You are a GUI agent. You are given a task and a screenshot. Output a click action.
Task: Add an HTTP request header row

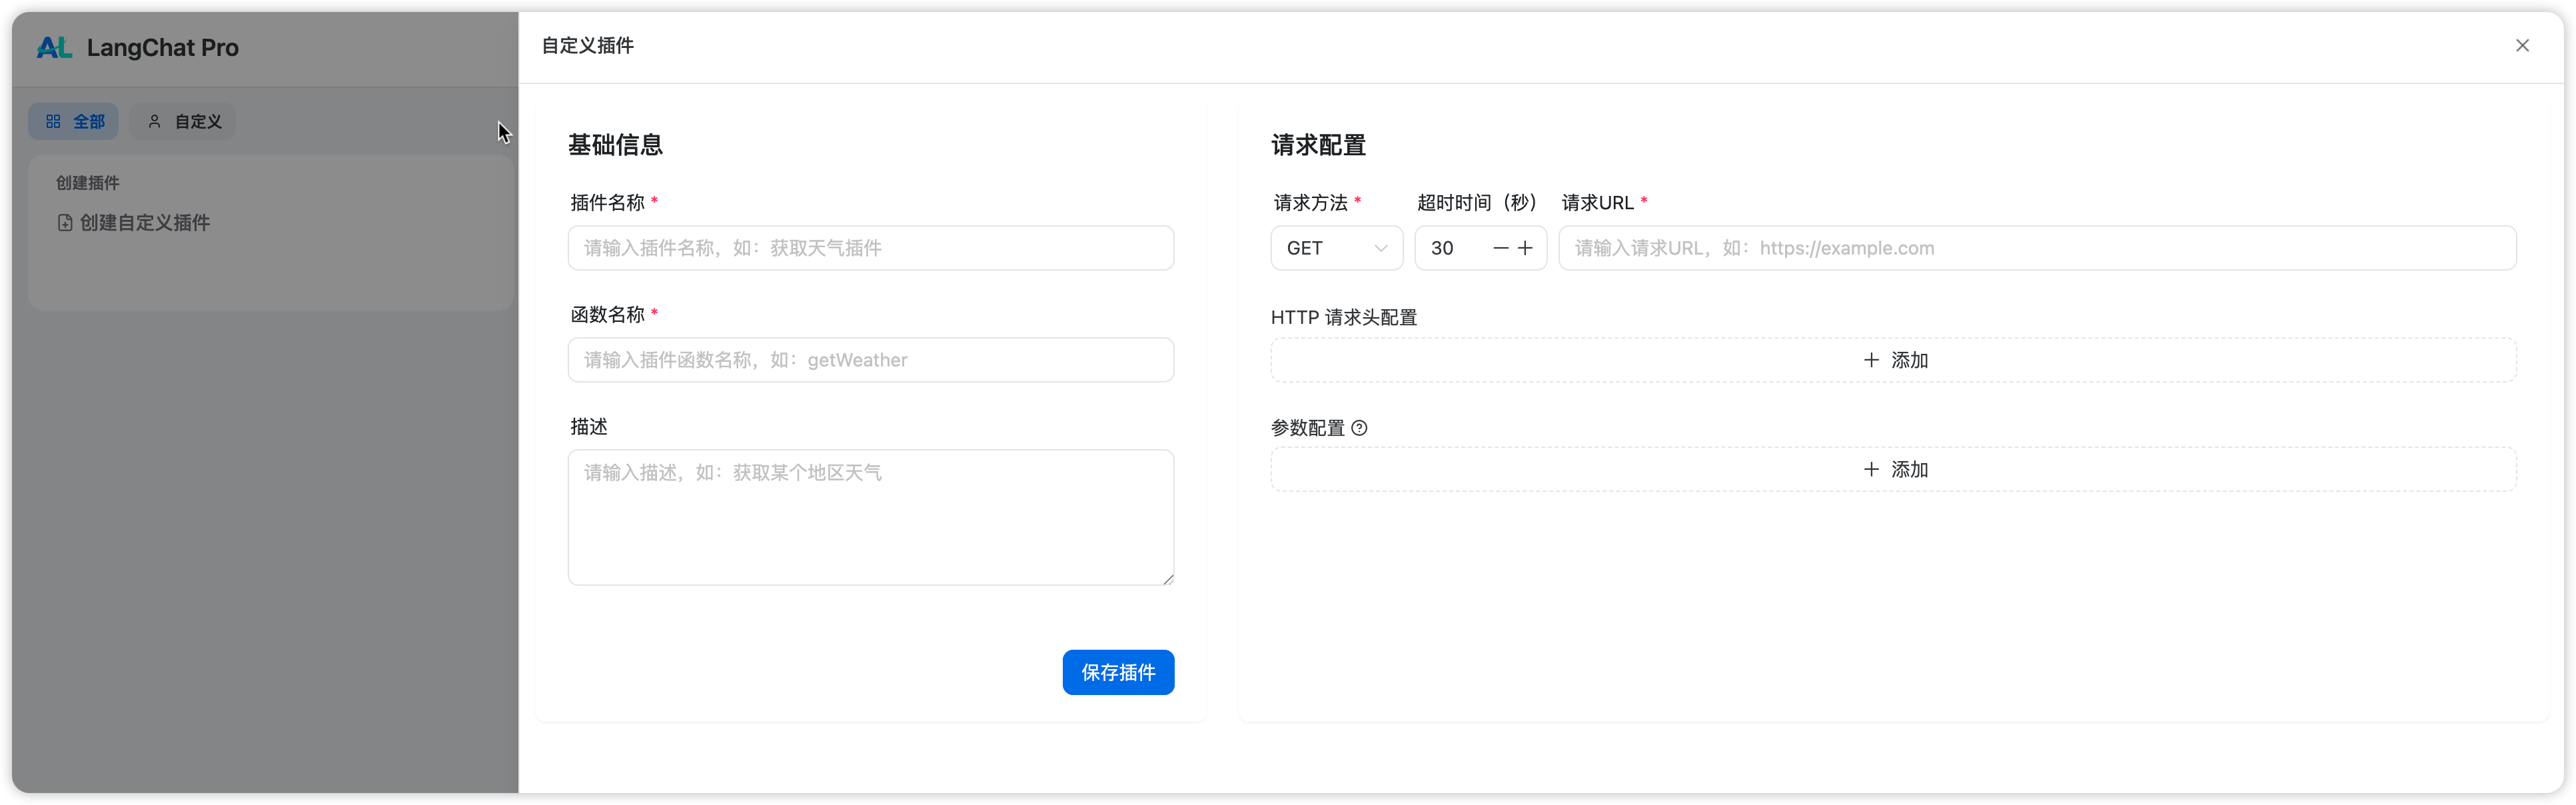pos(1893,360)
